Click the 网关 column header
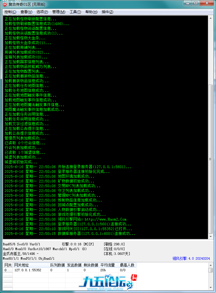Viewport: 216px width, 293px height. pos(8,265)
